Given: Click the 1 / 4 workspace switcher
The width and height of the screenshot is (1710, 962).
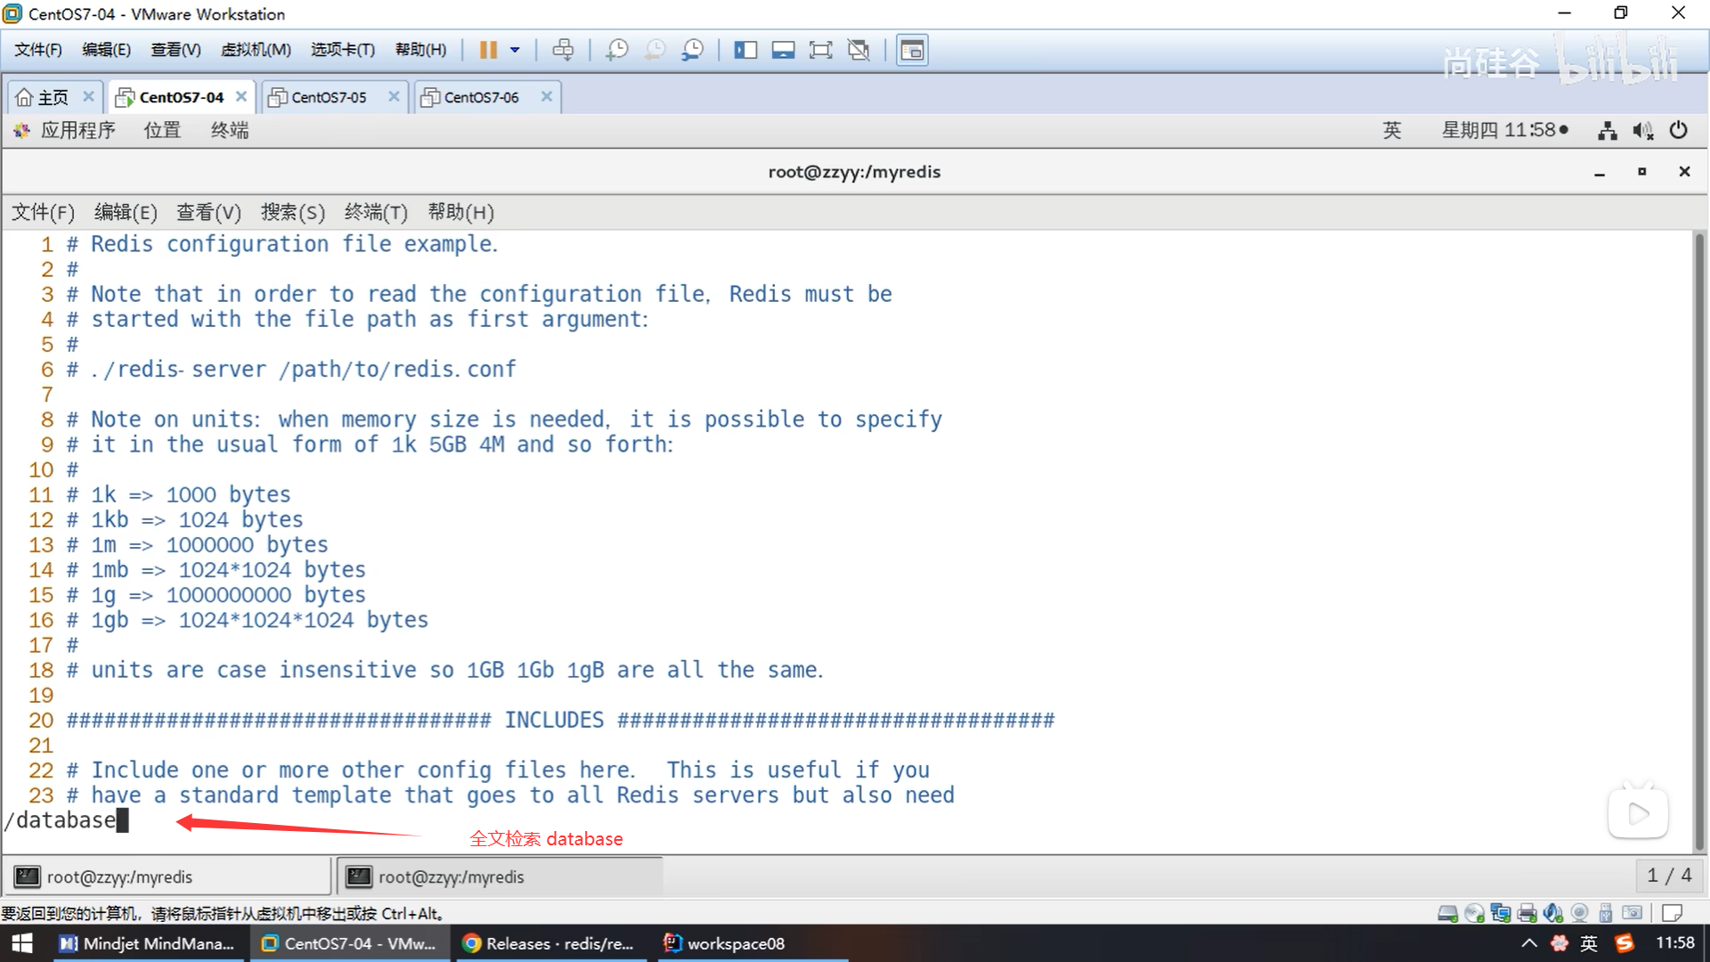Looking at the screenshot, I should pos(1668,876).
